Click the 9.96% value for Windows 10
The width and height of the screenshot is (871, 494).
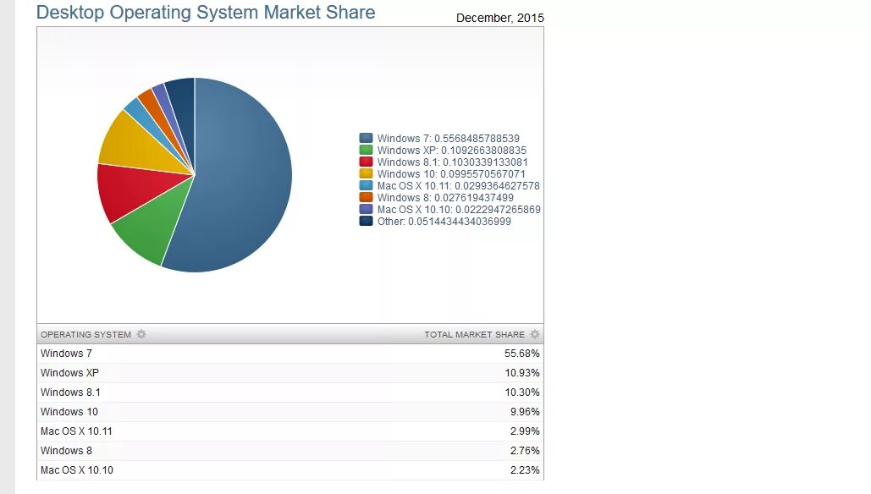pyautogui.click(x=525, y=412)
